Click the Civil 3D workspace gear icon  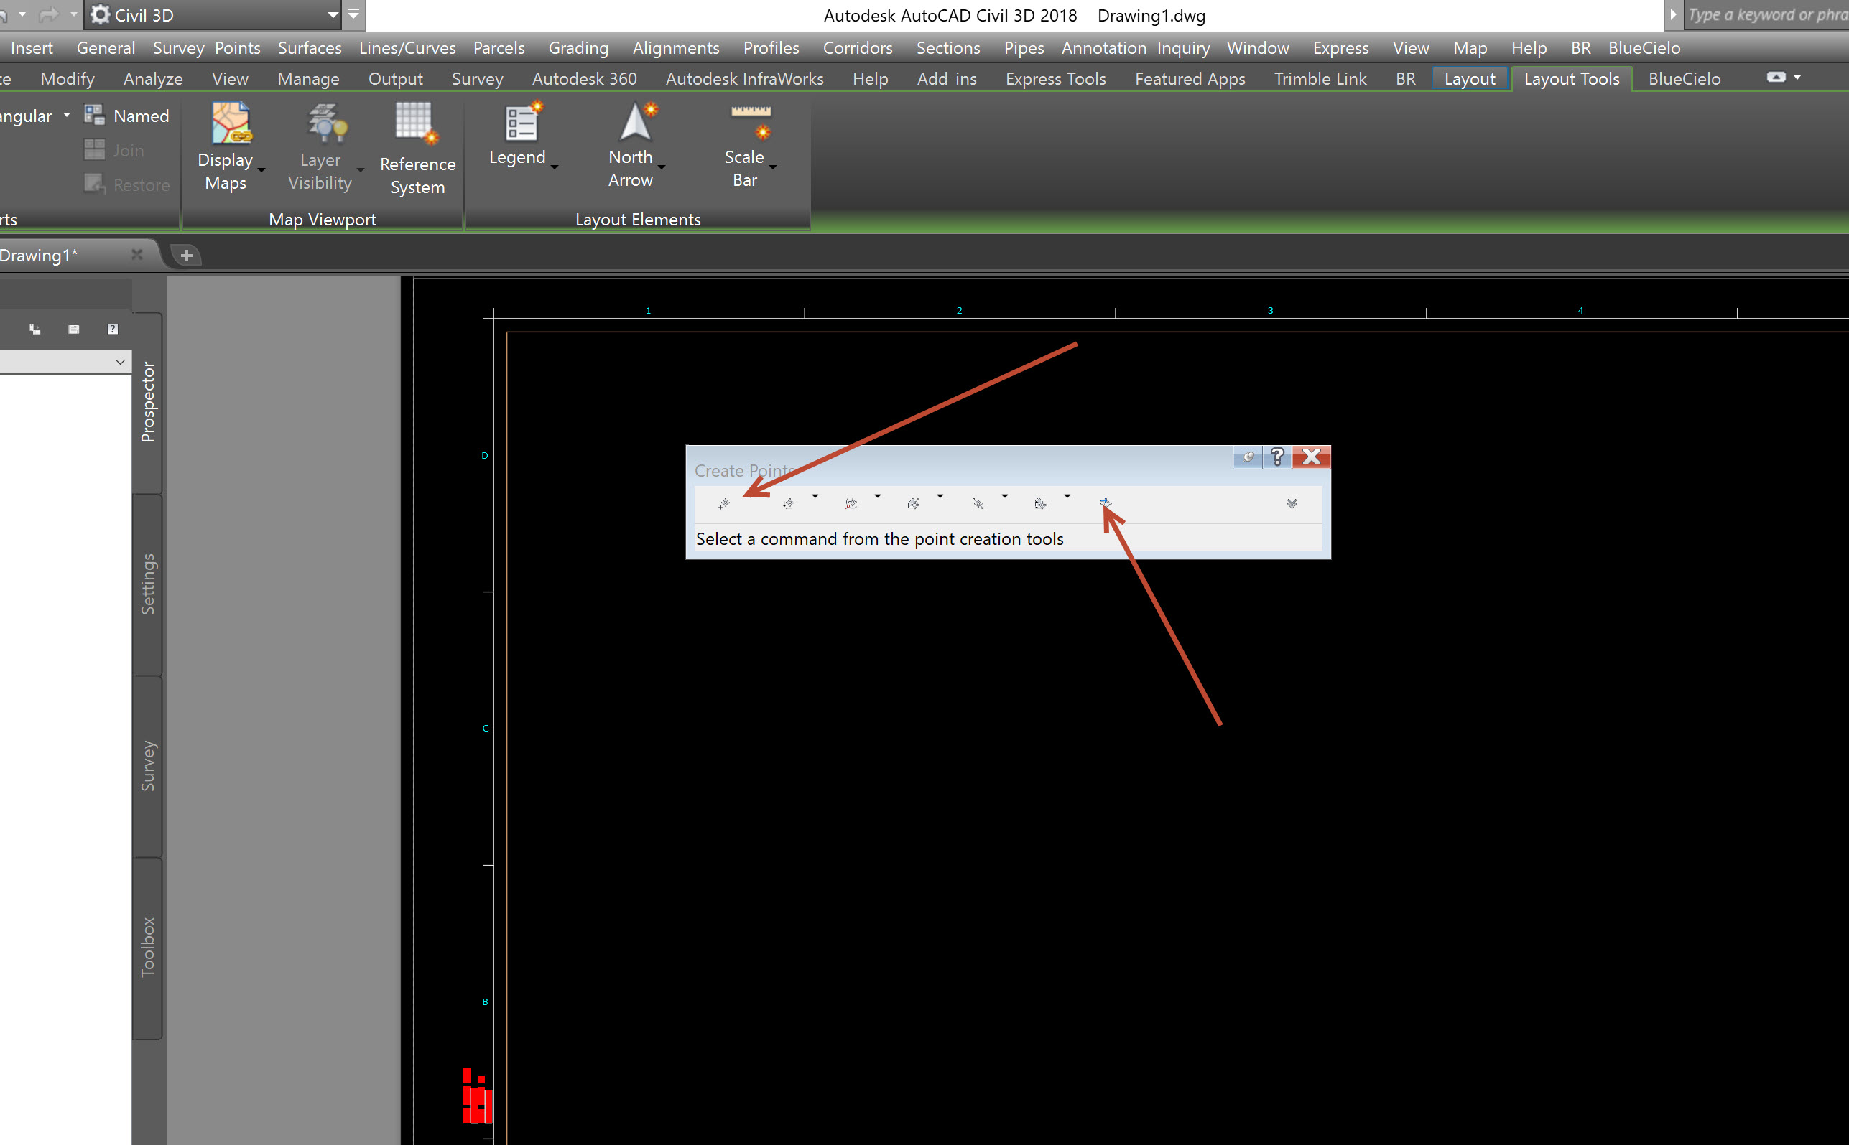[98, 14]
